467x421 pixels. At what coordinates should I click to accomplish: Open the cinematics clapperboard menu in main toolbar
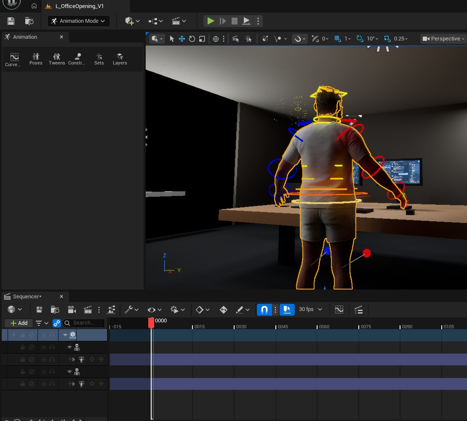click(179, 21)
